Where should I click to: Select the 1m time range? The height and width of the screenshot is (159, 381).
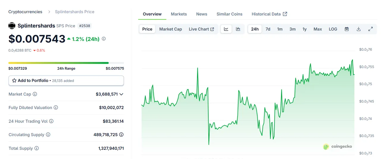[x=280, y=29]
